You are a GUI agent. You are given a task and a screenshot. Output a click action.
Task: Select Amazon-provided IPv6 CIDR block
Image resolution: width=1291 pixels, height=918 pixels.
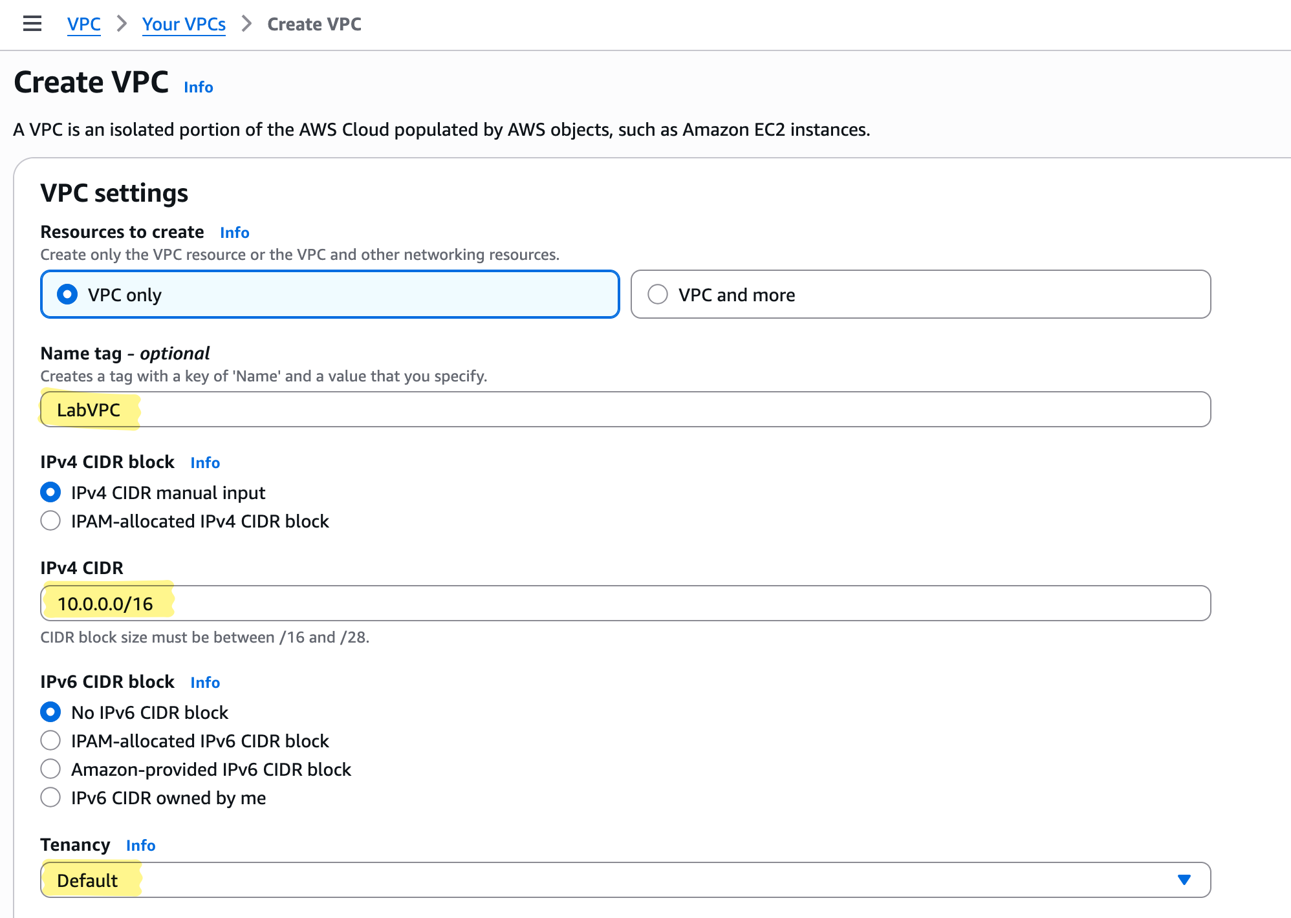pyautogui.click(x=51, y=769)
